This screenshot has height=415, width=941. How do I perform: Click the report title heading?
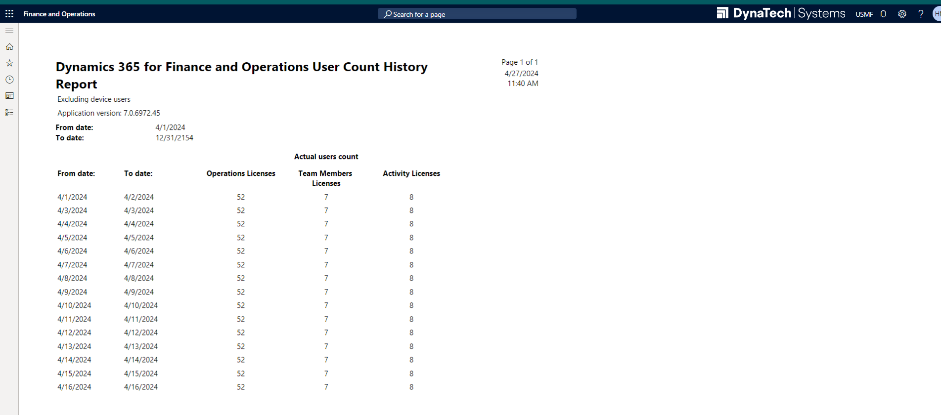pyautogui.click(x=242, y=75)
